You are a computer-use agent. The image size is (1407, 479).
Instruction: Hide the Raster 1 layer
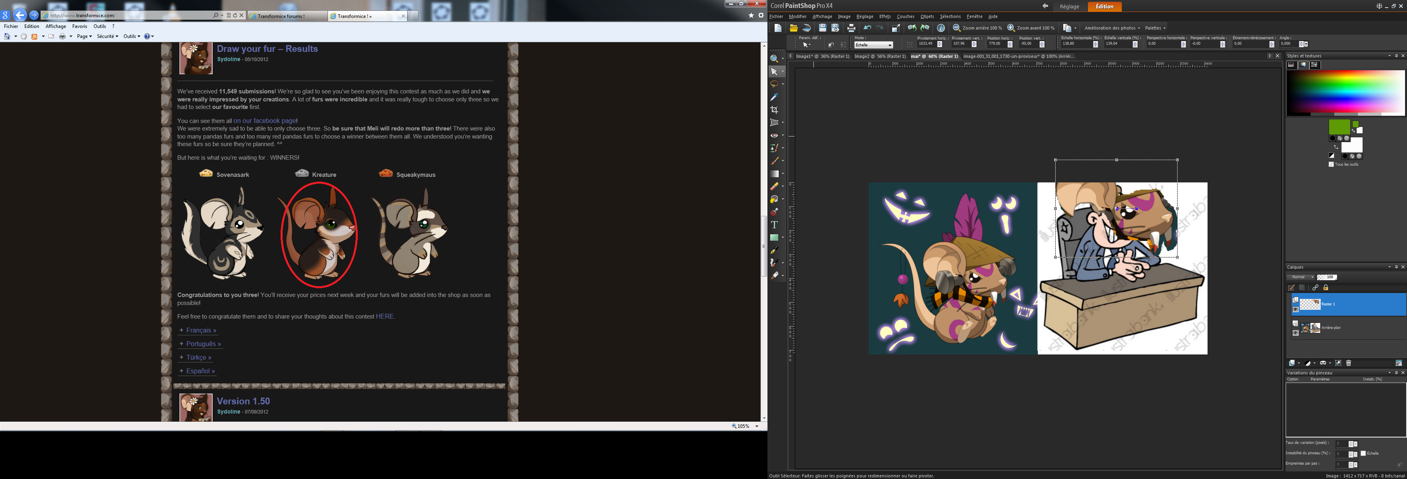coord(1295,309)
